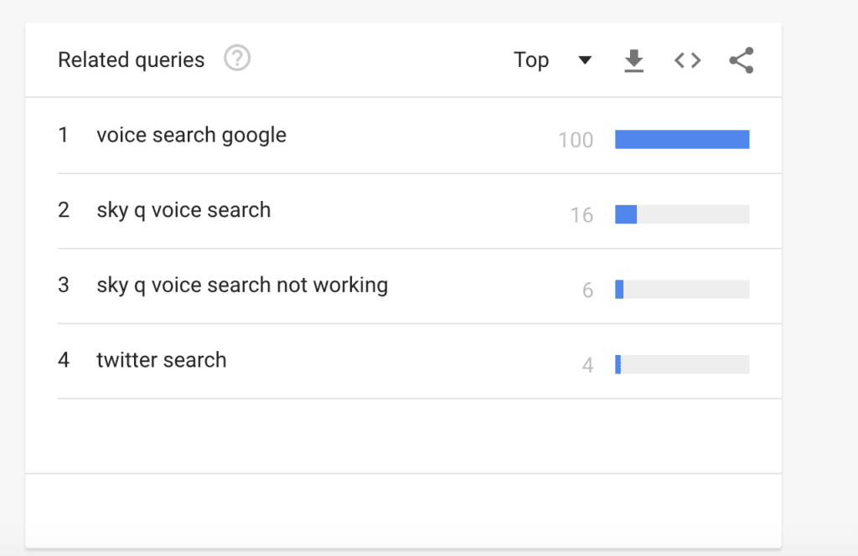
Task: Click the Related queries heading
Action: [131, 60]
